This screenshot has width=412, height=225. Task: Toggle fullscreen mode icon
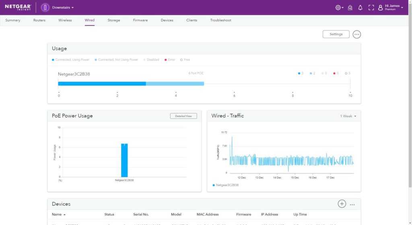(x=371, y=8)
